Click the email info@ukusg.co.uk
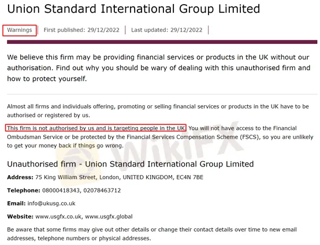Image resolution: width=320 pixels, height=245 pixels. point(51,203)
